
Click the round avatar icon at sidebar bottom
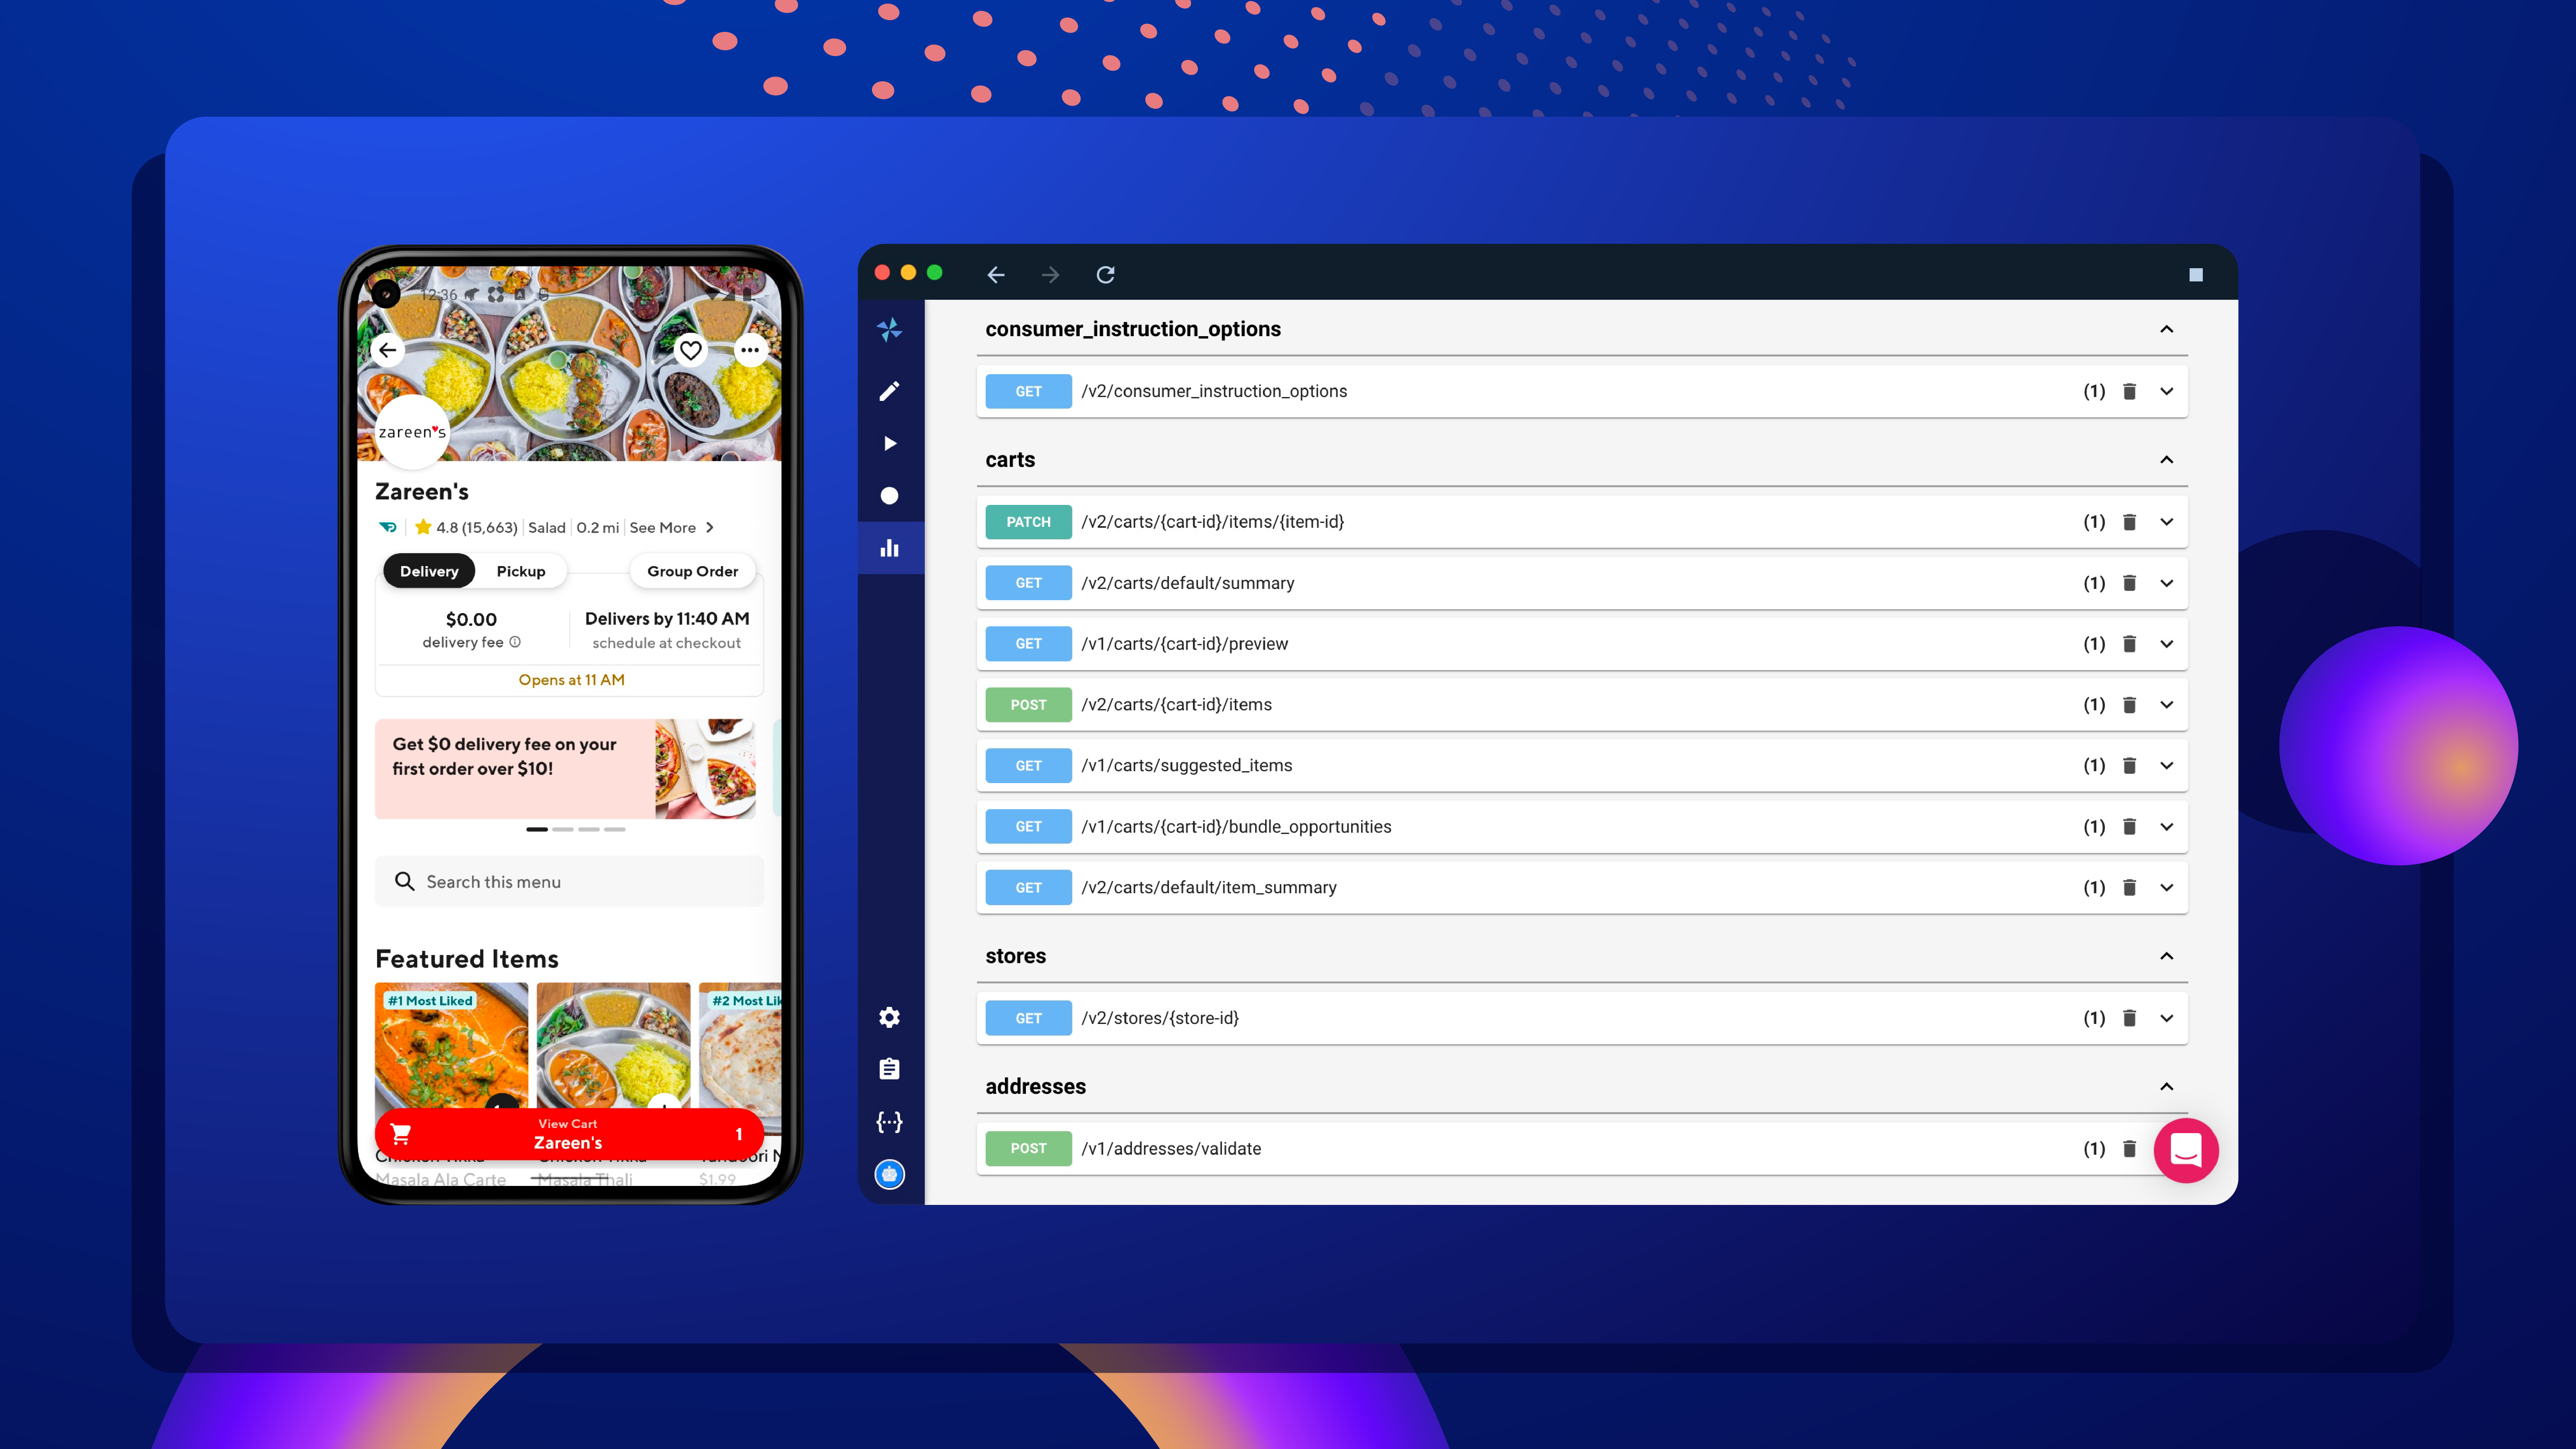889,1174
